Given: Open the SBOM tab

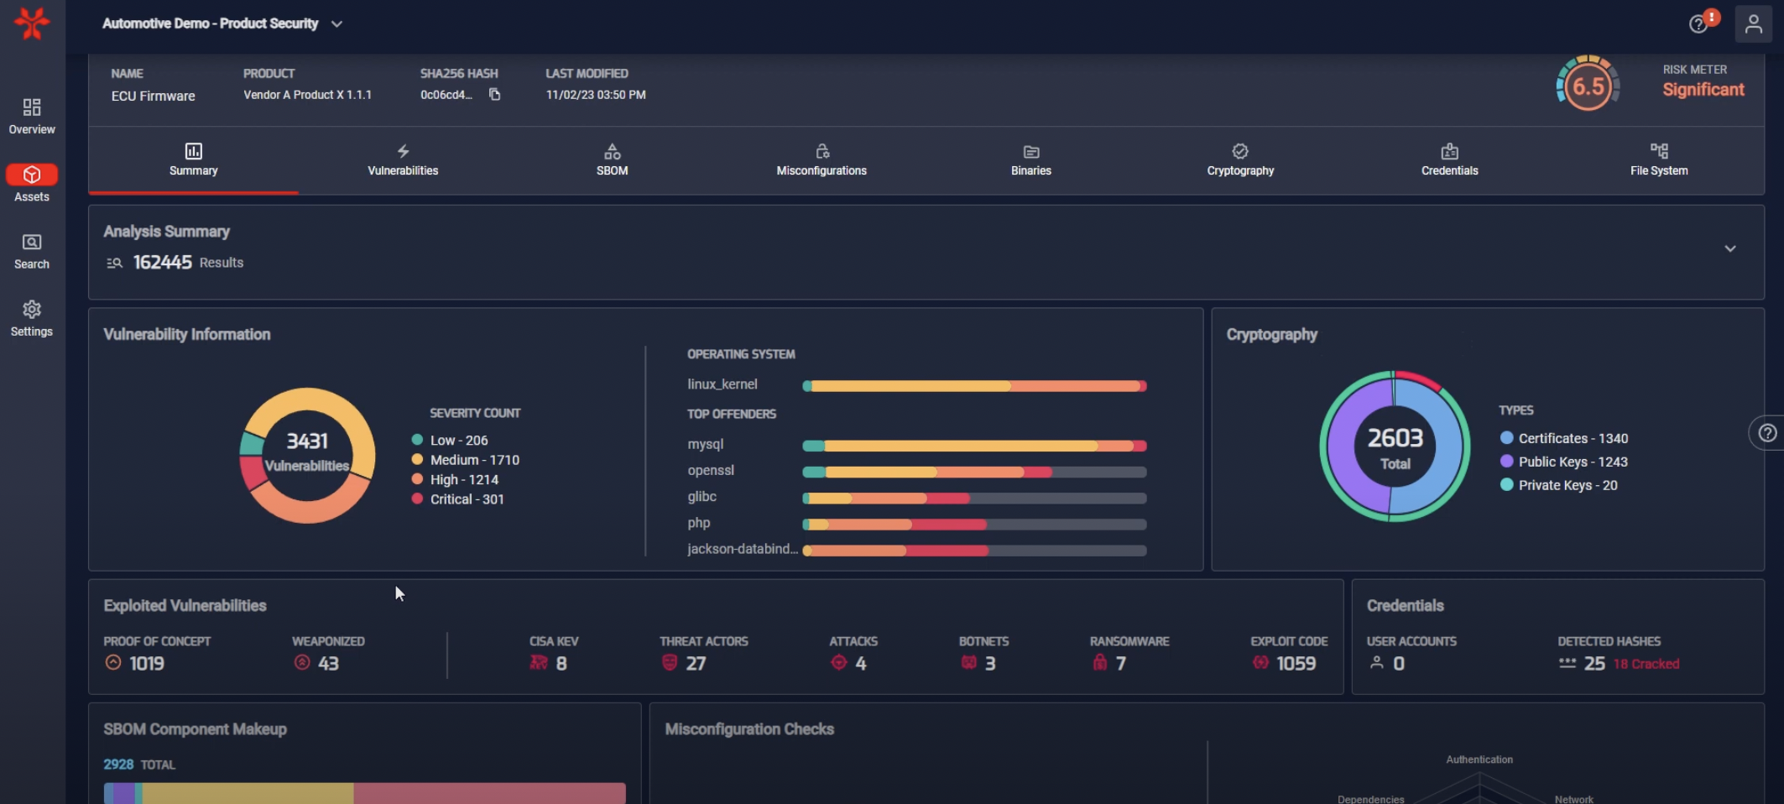Looking at the screenshot, I should (x=612, y=159).
